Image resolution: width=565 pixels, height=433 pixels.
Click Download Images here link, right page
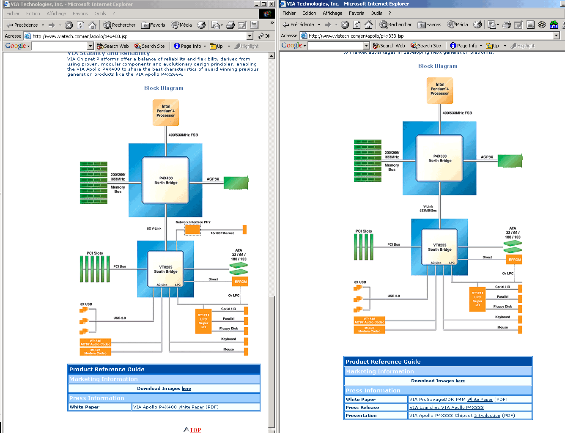point(460,381)
